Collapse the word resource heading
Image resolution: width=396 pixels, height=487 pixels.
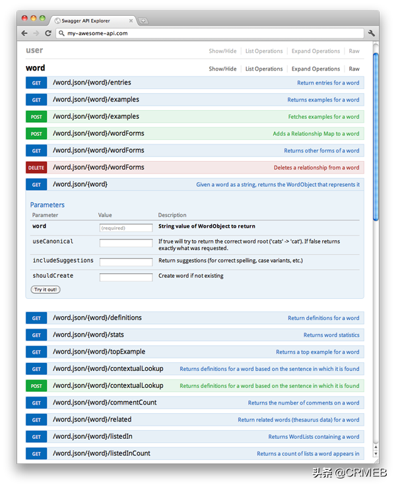pyautogui.click(x=36, y=68)
